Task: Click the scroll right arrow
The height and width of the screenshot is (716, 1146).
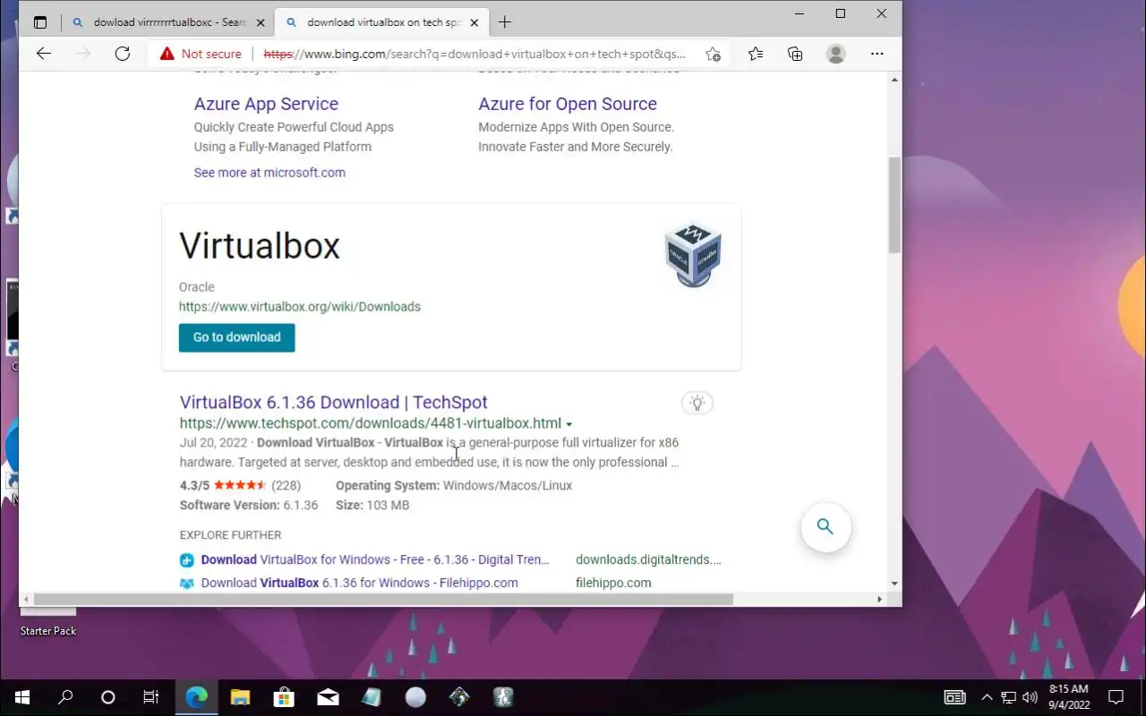Action: pyautogui.click(x=879, y=599)
